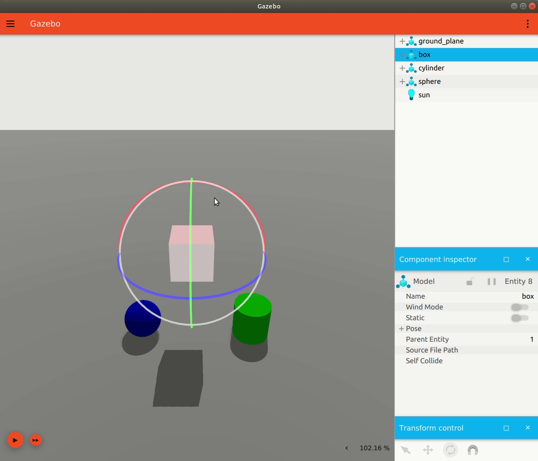The width and height of the screenshot is (538, 461).
Task: Float the Transform control panel
Action: coord(506,428)
